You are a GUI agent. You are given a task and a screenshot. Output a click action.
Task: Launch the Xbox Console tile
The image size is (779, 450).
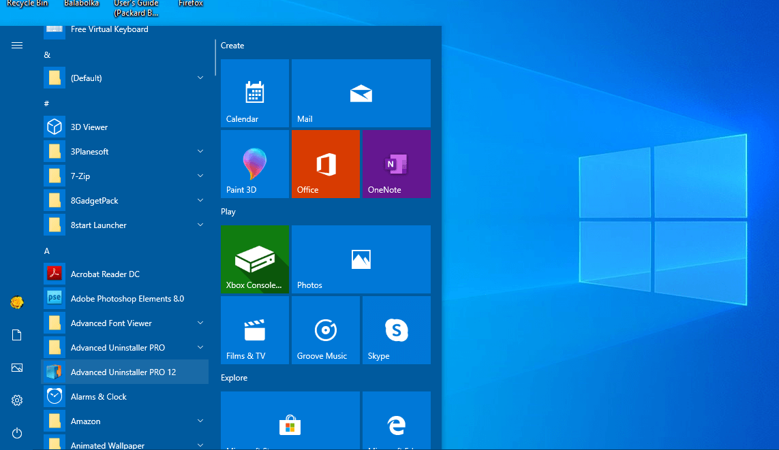(255, 259)
